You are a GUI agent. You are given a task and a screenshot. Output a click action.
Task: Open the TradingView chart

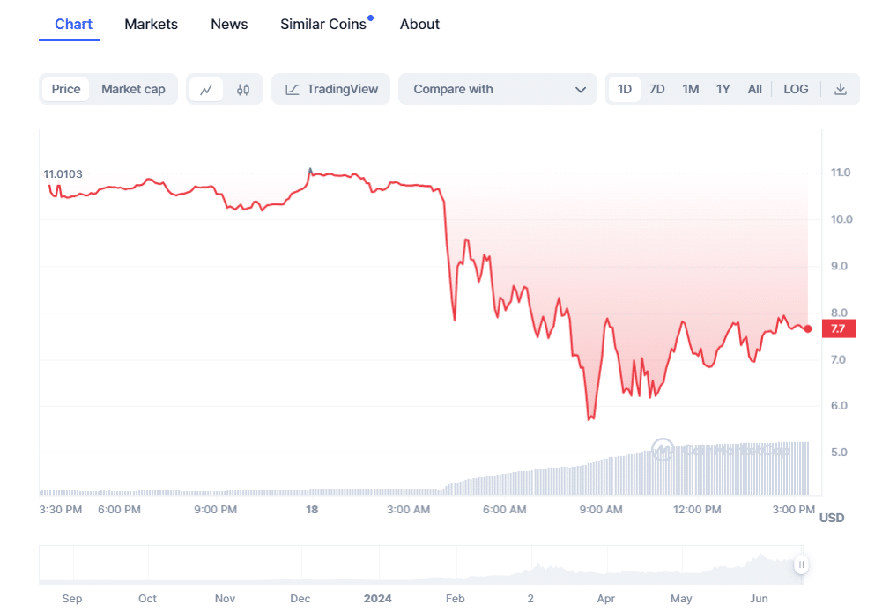pos(331,89)
